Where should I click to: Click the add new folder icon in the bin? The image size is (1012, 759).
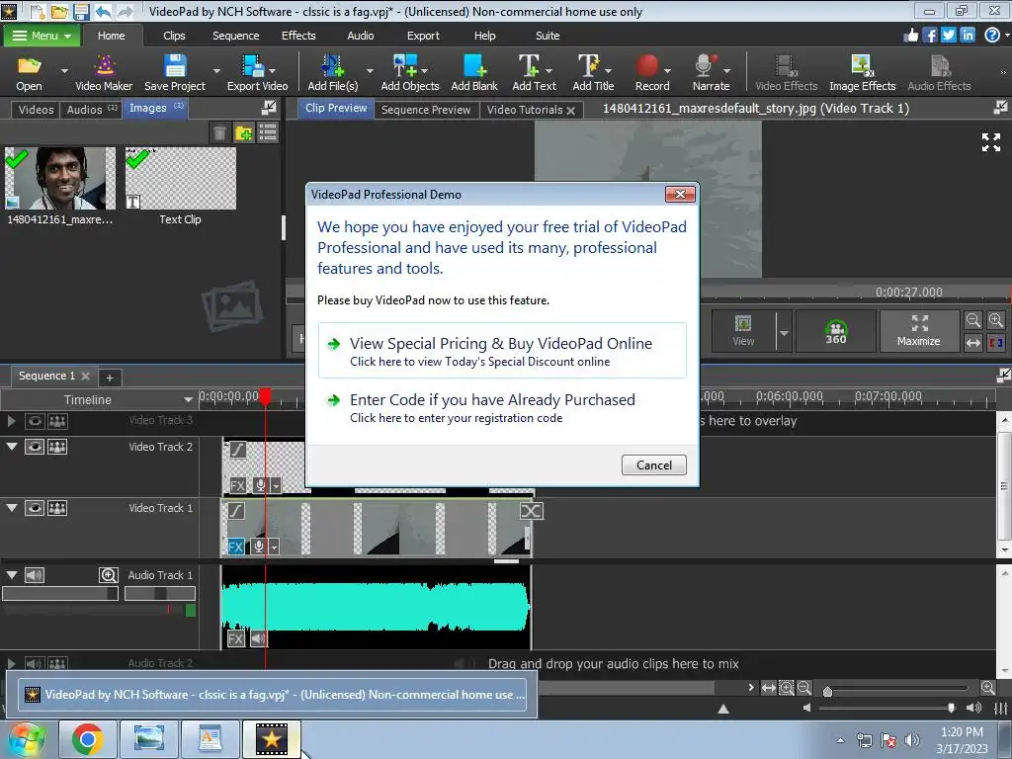coord(243,133)
